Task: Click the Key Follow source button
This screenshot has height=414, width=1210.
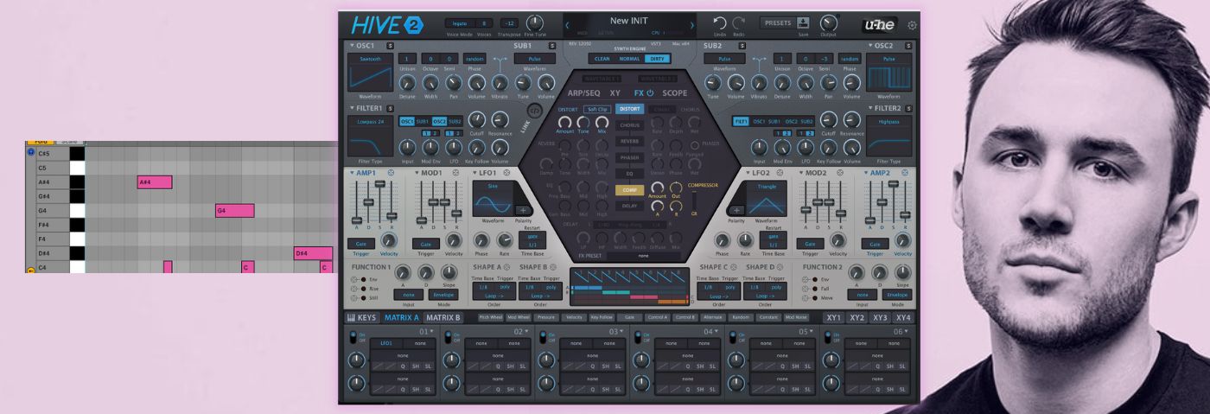Action: click(601, 318)
